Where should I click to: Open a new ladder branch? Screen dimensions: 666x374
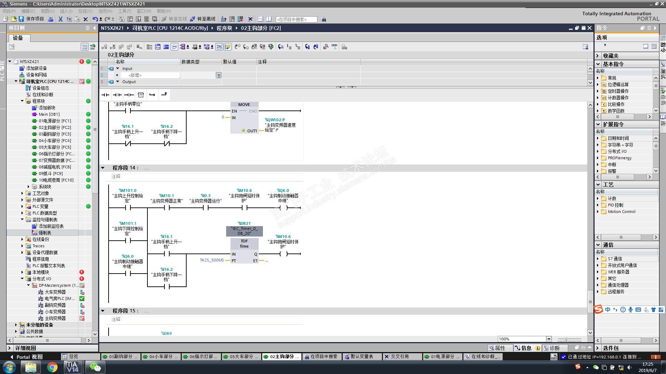point(152,95)
